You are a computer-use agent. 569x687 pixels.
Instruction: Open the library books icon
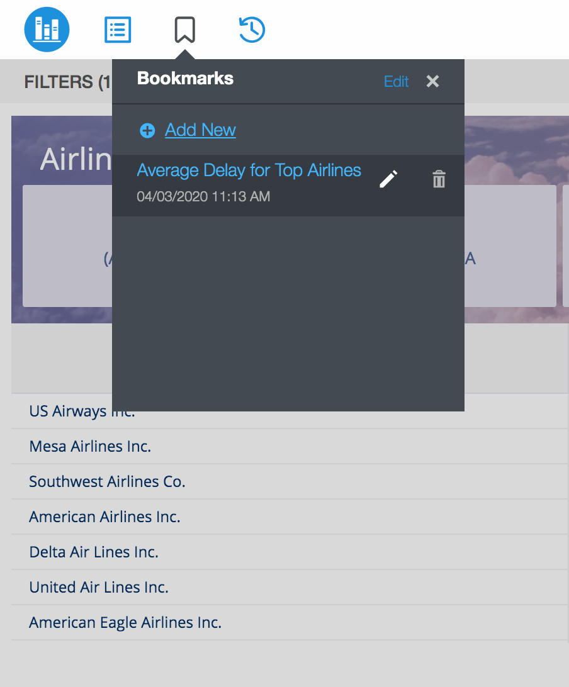click(47, 29)
